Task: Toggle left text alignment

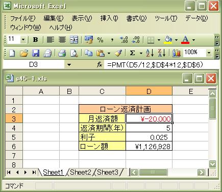Action: pos(51,40)
